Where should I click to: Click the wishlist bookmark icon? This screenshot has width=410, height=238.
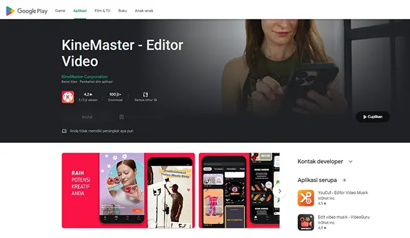coord(122,117)
